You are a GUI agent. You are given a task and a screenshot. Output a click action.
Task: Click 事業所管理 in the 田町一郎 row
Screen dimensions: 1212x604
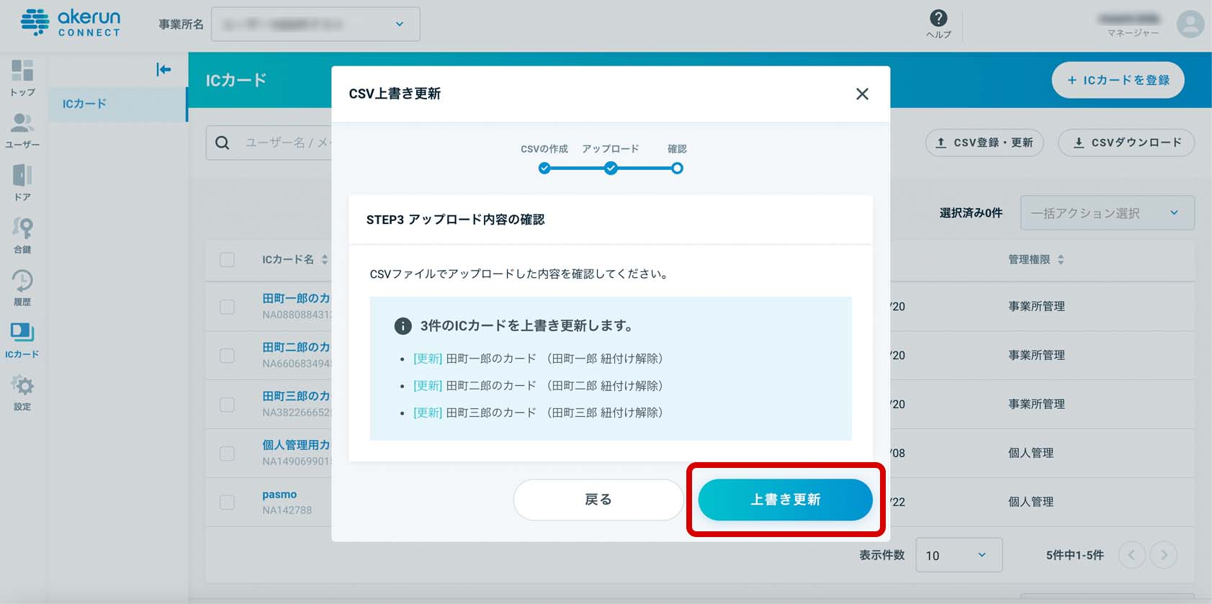click(x=1036, y=306)
